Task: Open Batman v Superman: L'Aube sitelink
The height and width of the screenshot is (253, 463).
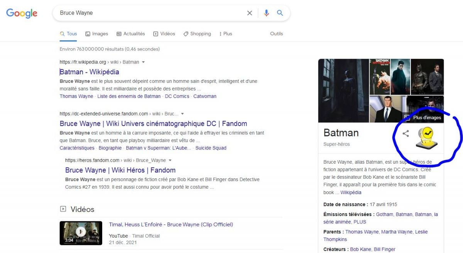Action: coord(159,148)
